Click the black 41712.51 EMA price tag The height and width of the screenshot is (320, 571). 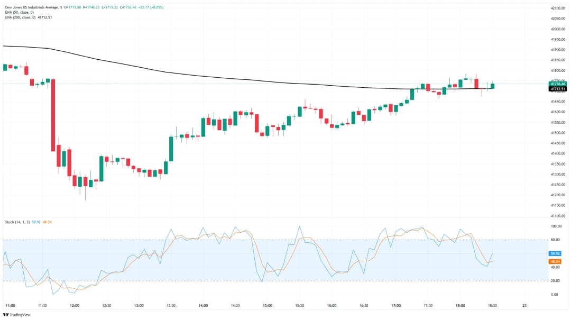point(558,89)
